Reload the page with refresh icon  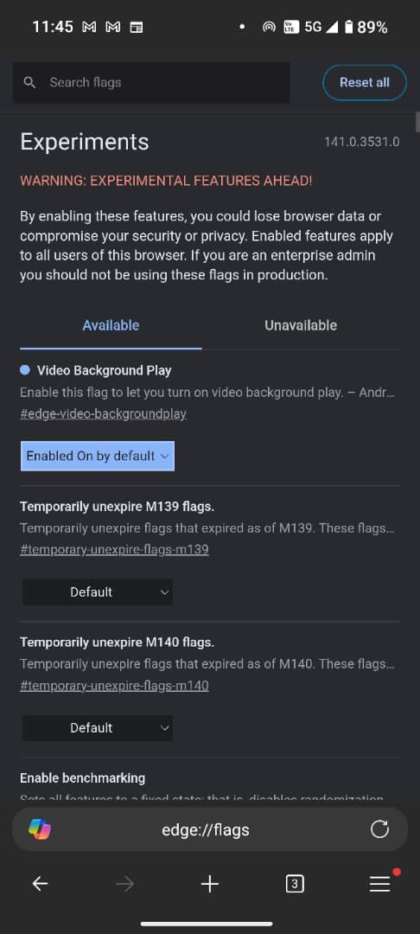coord(379,829)
